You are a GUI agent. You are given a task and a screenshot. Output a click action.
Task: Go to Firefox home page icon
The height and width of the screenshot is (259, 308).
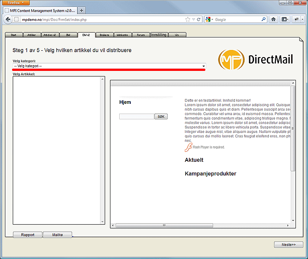tap(274, 19)
